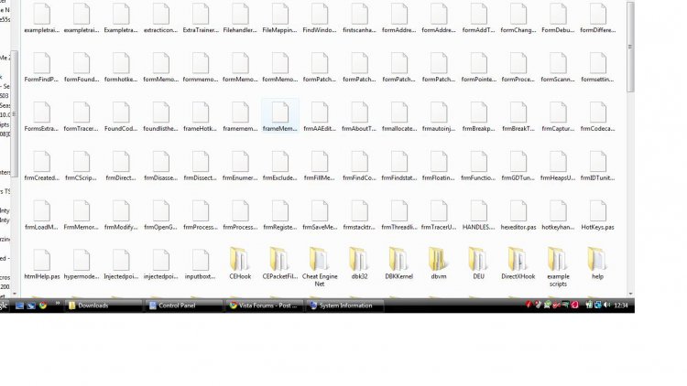Select the formsettin... file icon

tap(597, 63)
